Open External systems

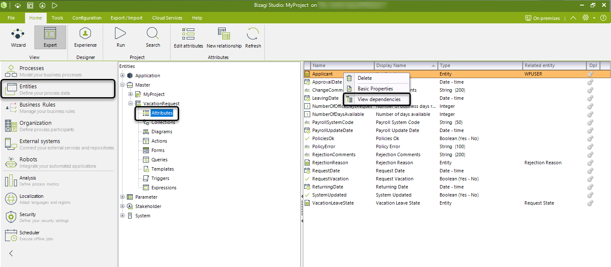pos(59,144)
